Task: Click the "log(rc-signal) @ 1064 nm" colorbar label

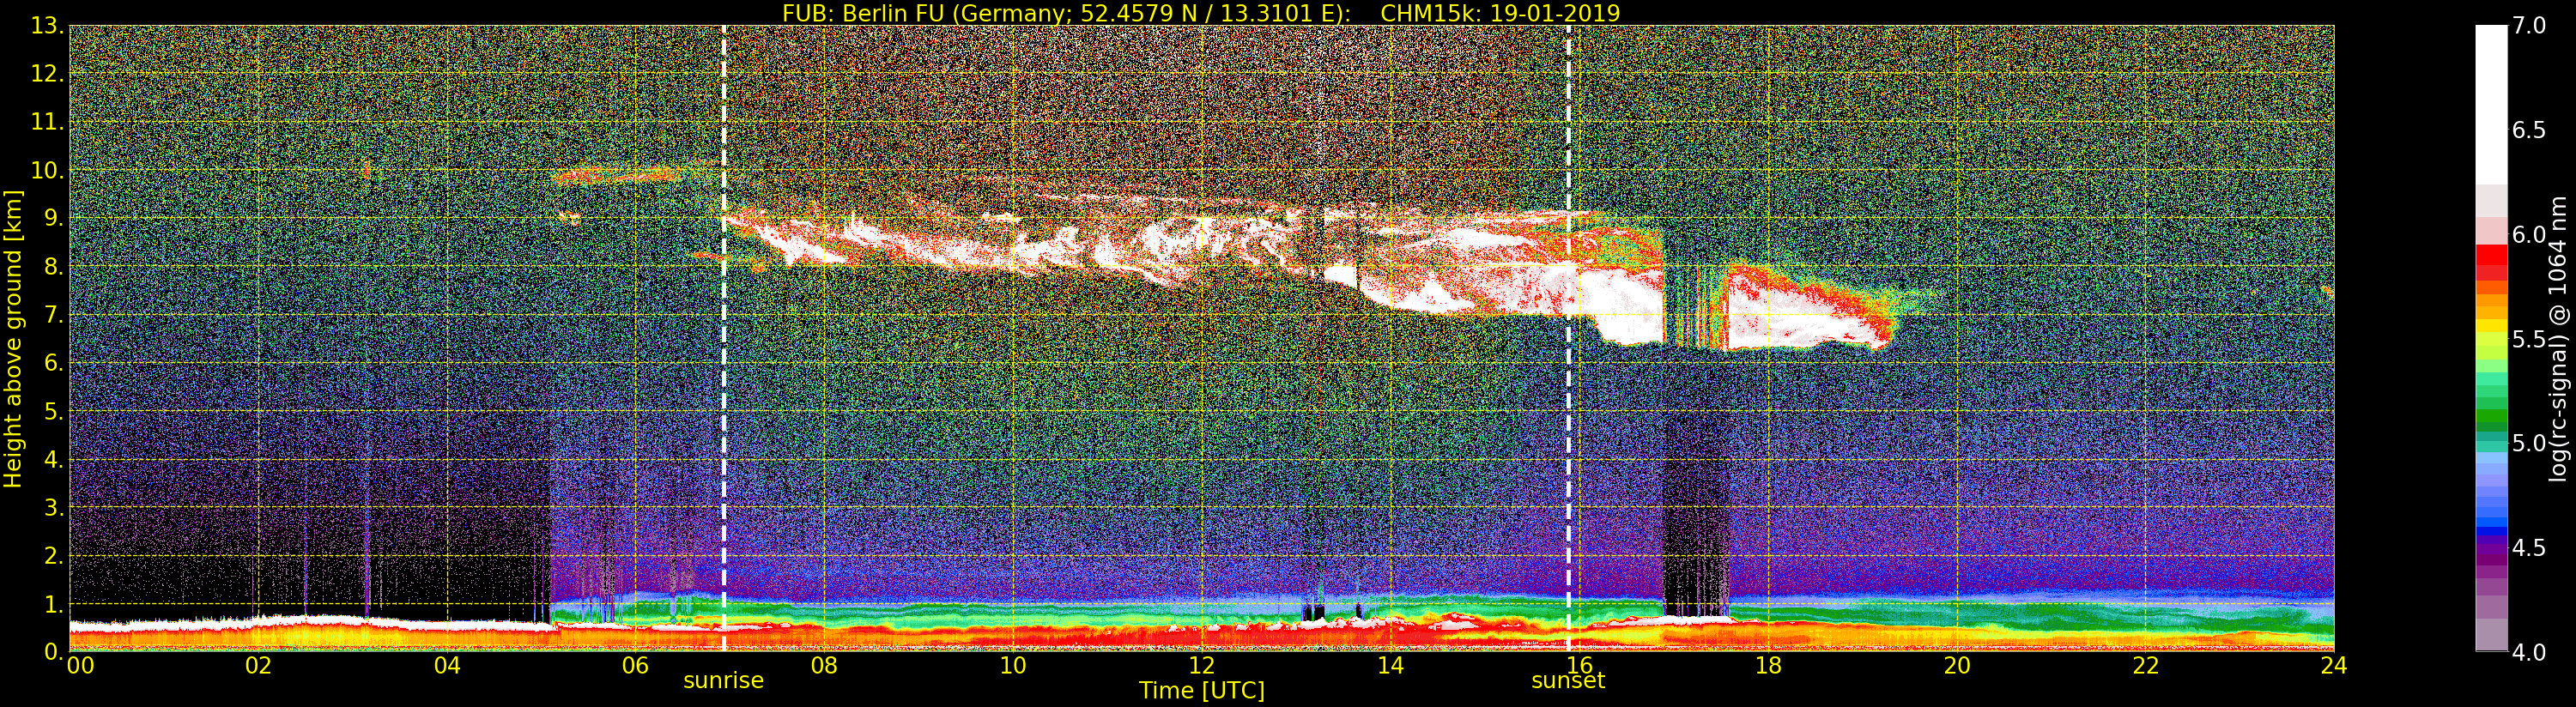Action: click(x=2559, y=339)
